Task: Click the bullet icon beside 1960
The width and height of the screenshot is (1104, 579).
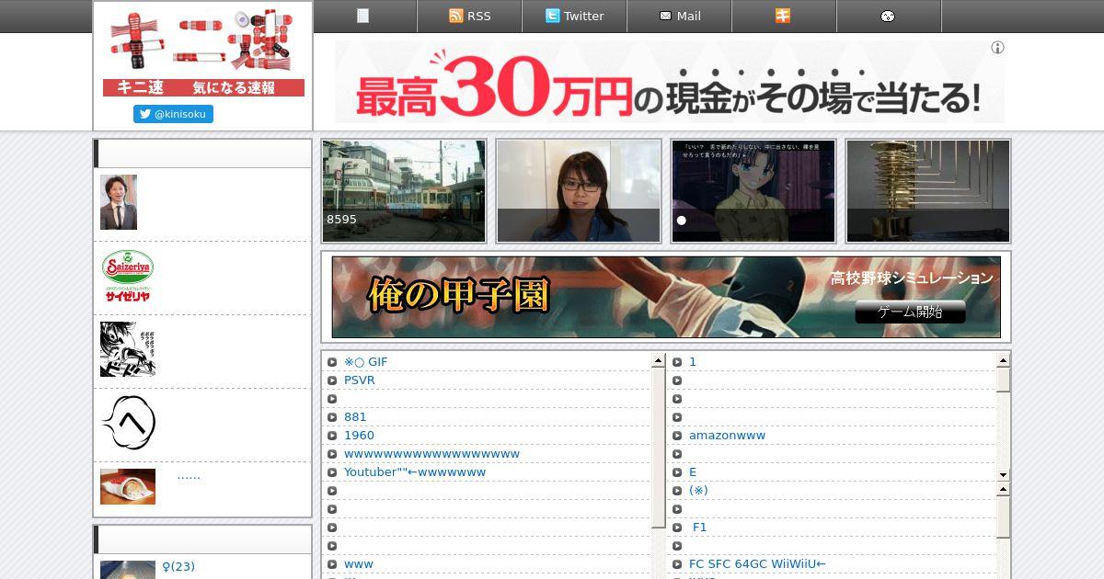Action: point(332,436)
